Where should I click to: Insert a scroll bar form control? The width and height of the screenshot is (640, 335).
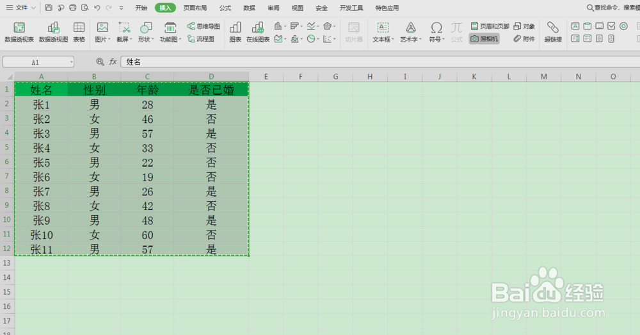[x=599, y=39]
